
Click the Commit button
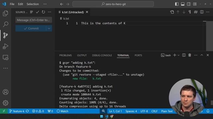pyautogui.click(x=31, y=28)
